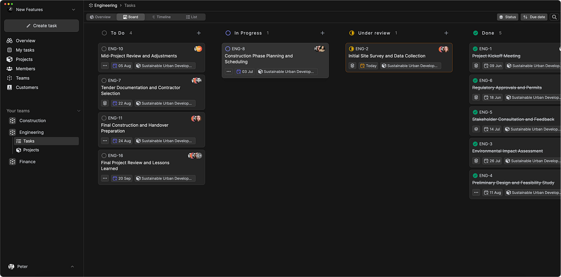Toggle the green done check on ENG-1
Image resolution: width=561 pixels, height=277 pixels.
click(x=475, y=49)
